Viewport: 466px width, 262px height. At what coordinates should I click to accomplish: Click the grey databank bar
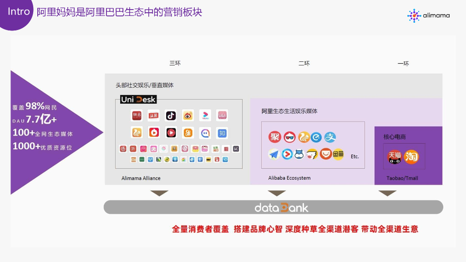[273, 207]
